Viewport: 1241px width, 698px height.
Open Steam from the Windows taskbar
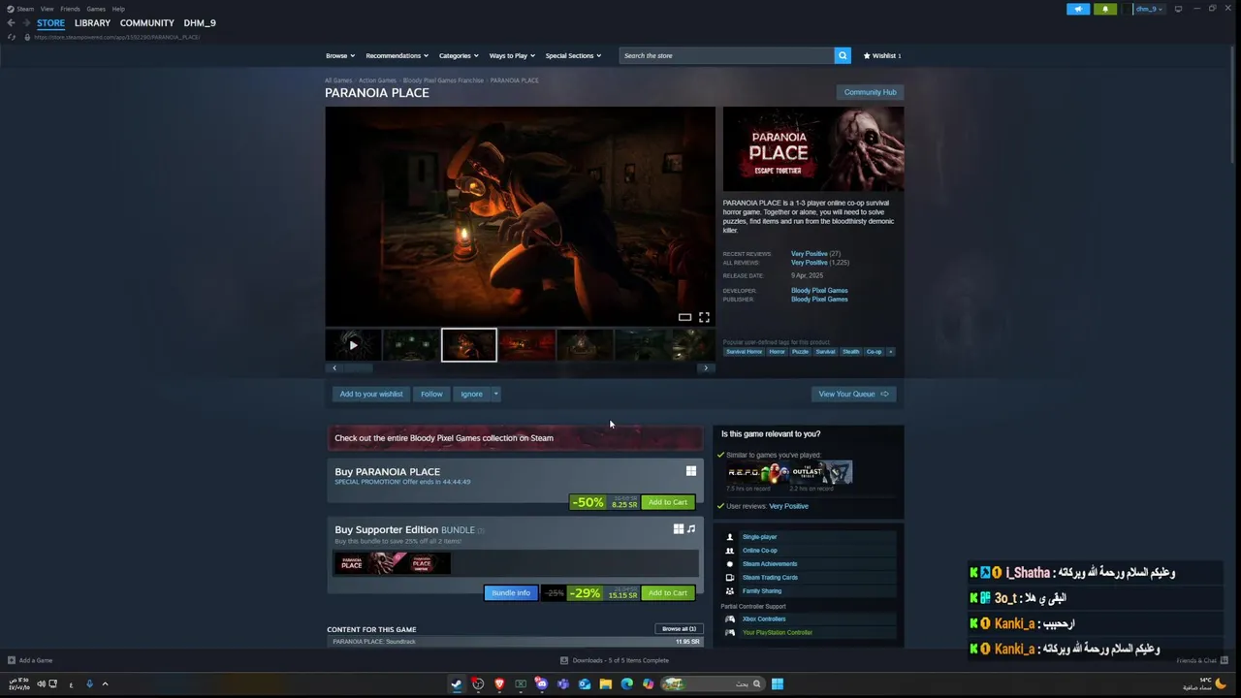coord(457,683)
